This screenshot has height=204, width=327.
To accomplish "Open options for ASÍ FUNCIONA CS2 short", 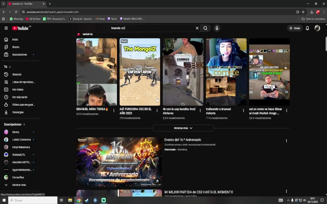I will tap(157, 110).
